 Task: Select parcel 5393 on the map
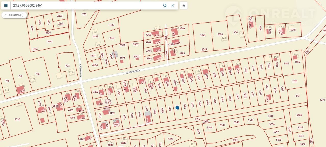point(170,139)
